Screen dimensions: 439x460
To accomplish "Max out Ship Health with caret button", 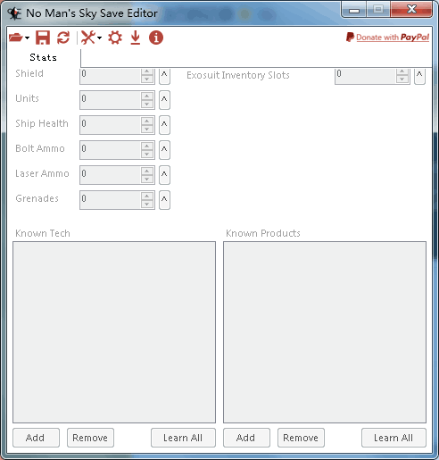I will pos(164,125).
